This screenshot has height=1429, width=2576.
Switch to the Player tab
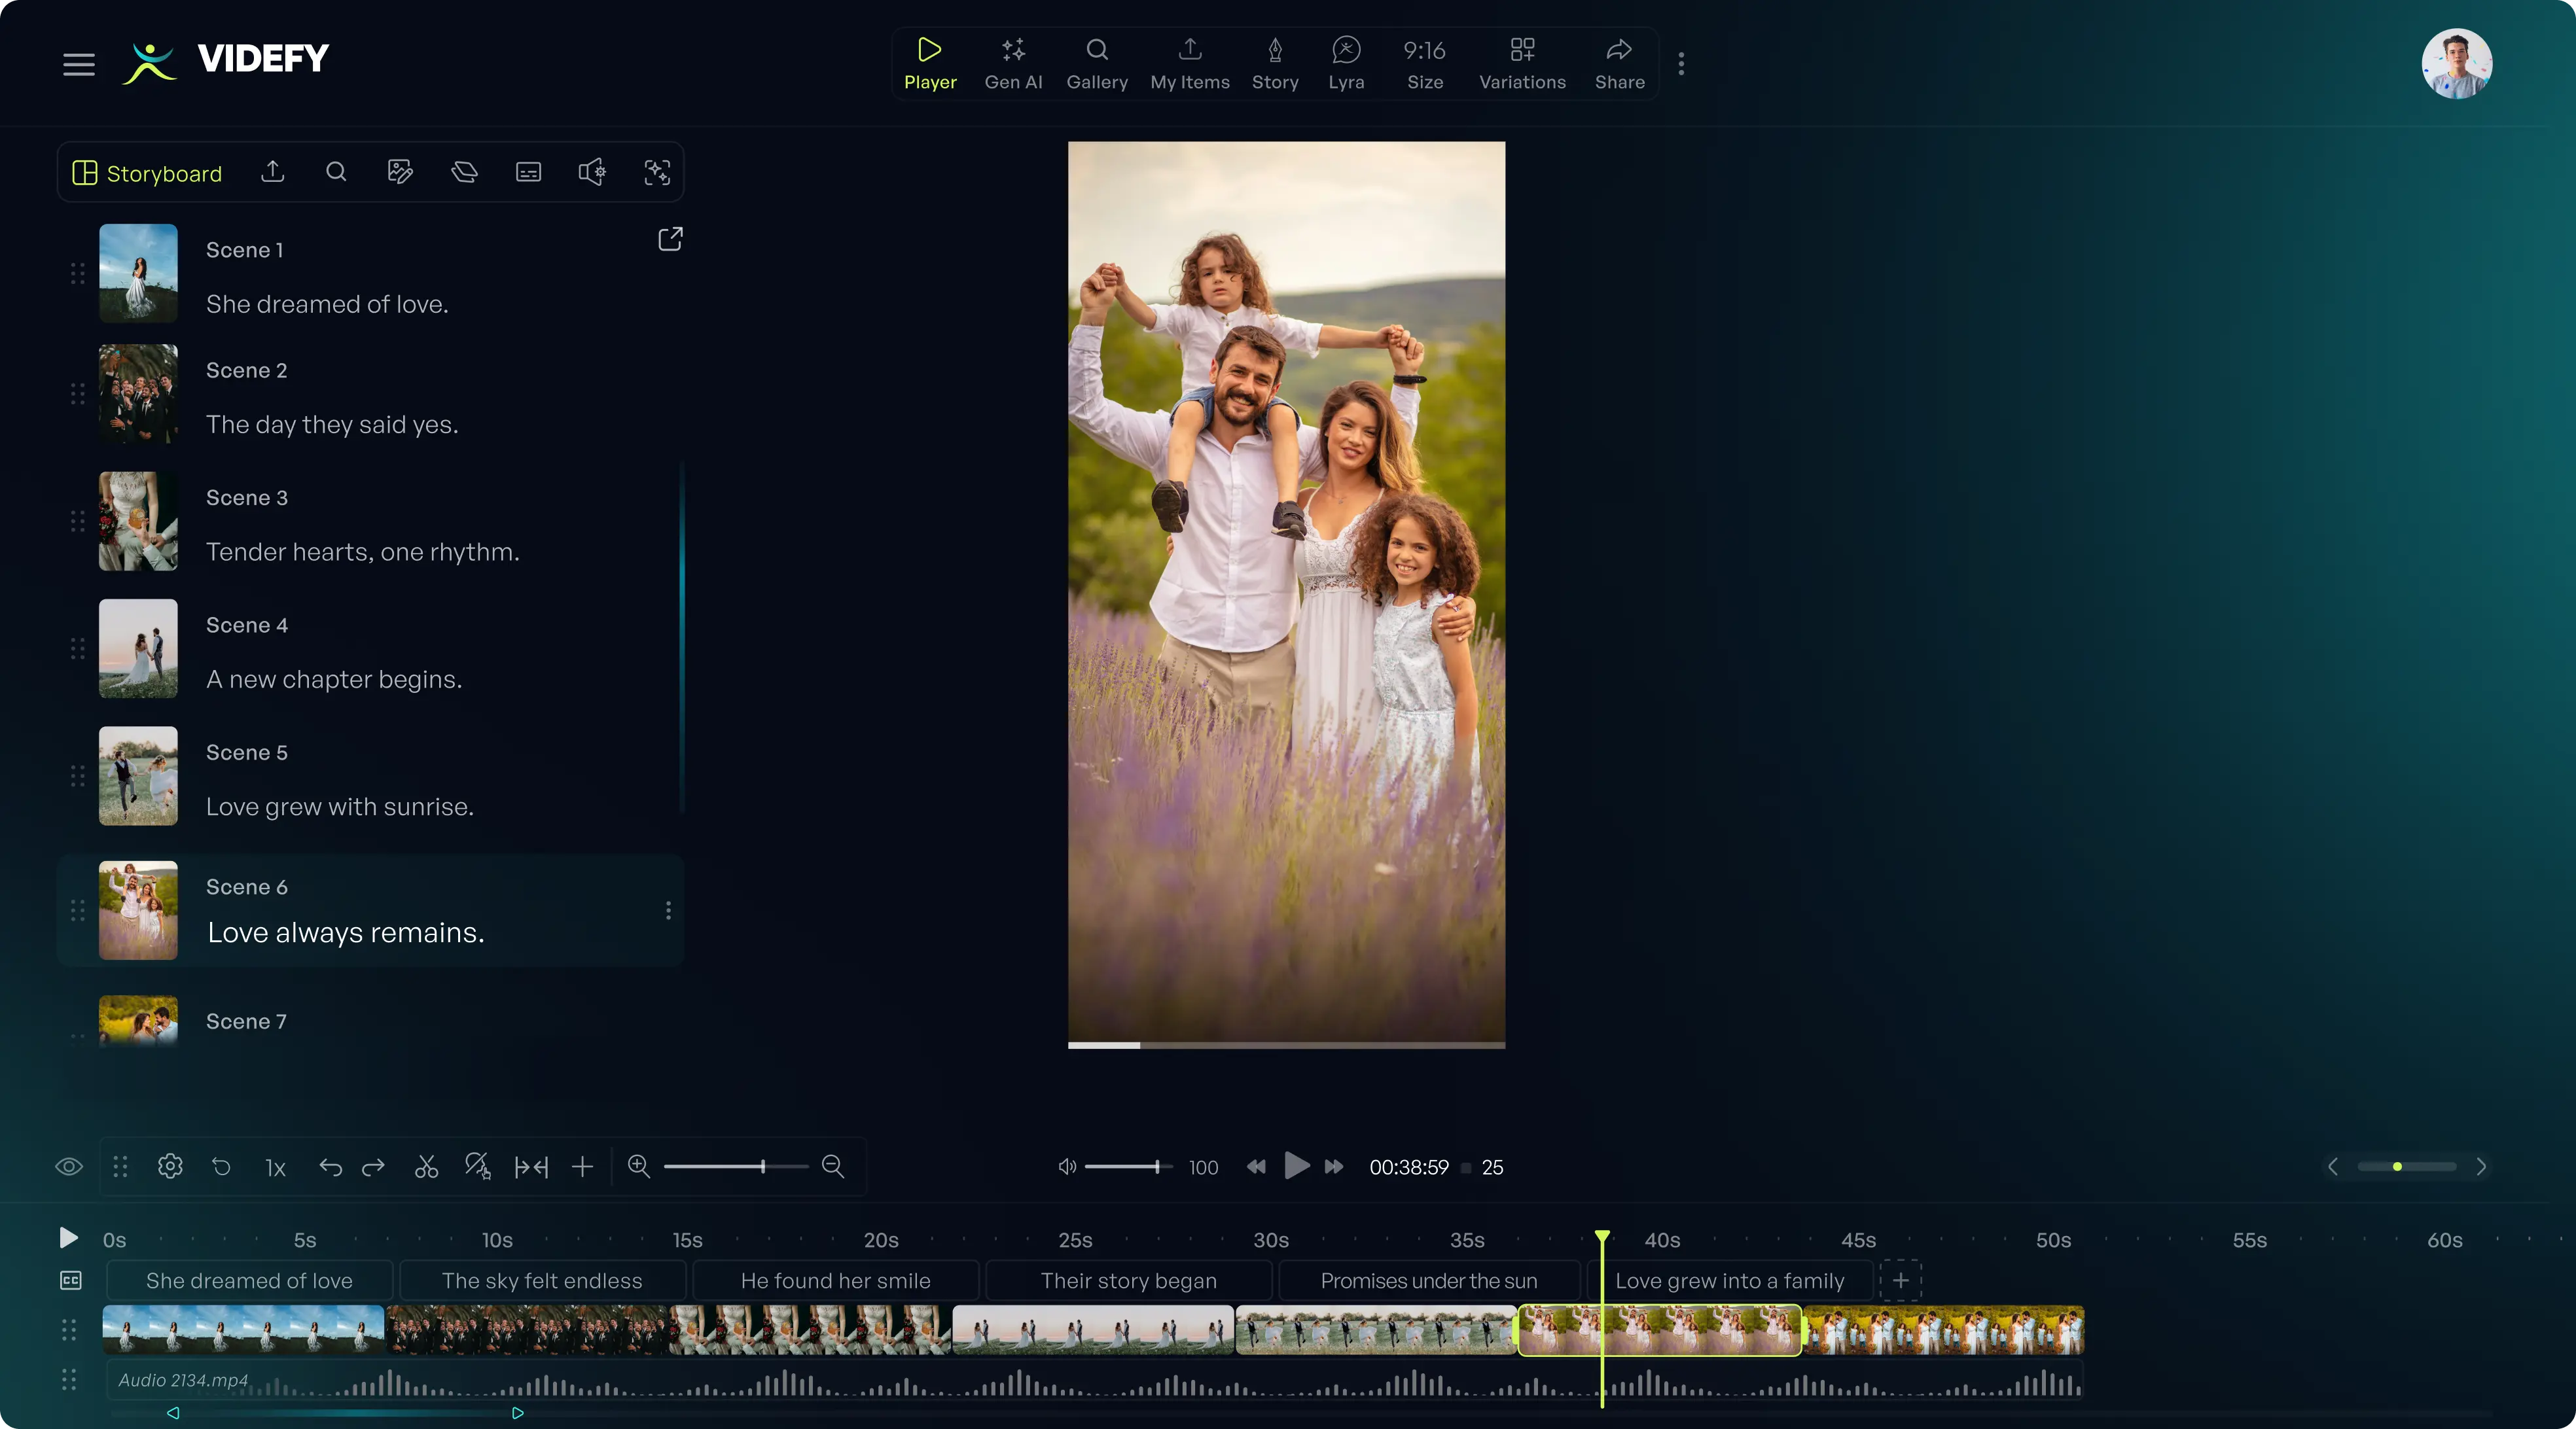click(930, 64)
